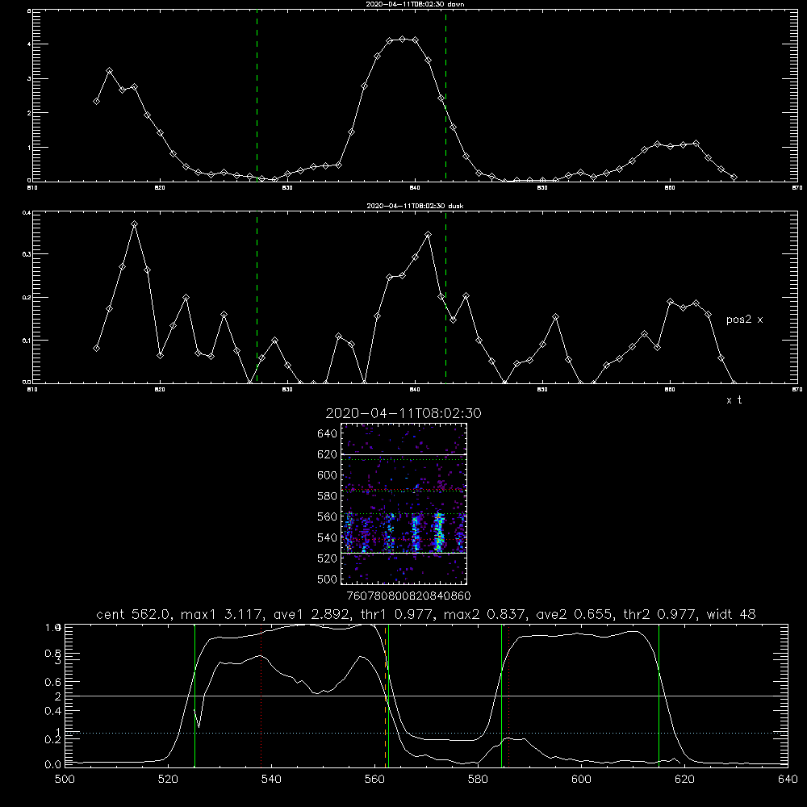Click bottom plot x-axis label 560

point(374,780)
